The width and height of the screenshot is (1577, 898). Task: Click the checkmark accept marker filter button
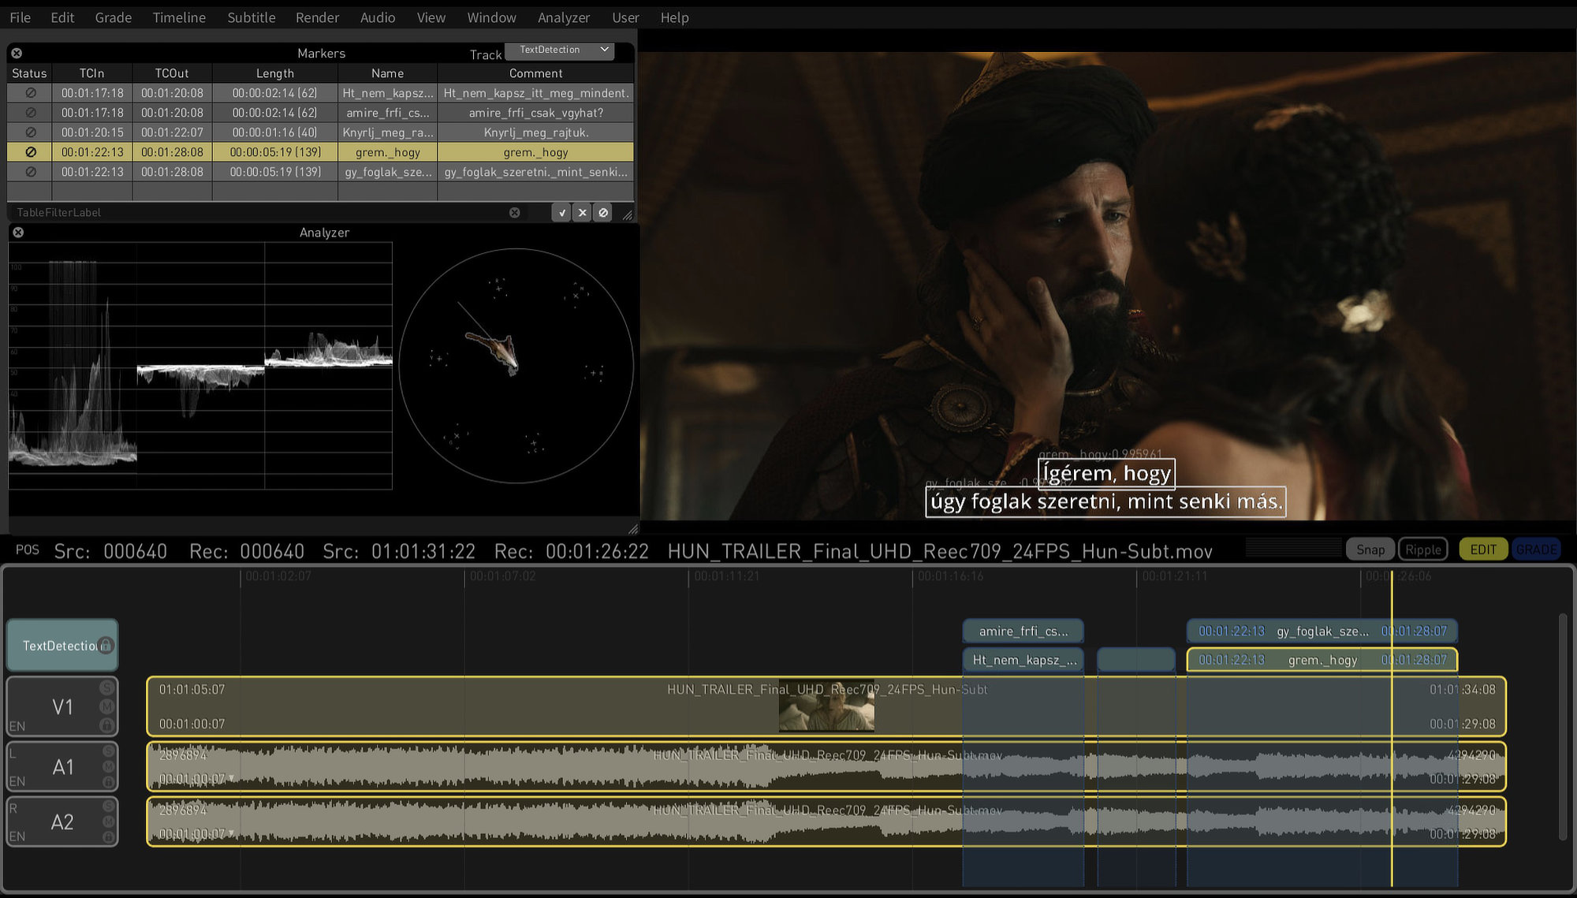coord(561,212)
